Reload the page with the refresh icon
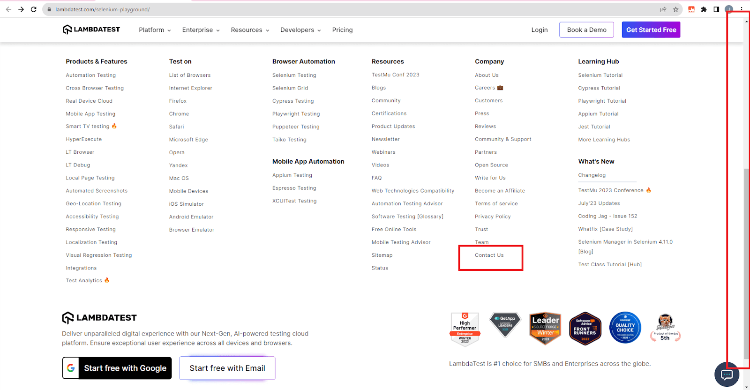This screenshot has height=390, width=750. pyautogui.click(x=34, y=9)
